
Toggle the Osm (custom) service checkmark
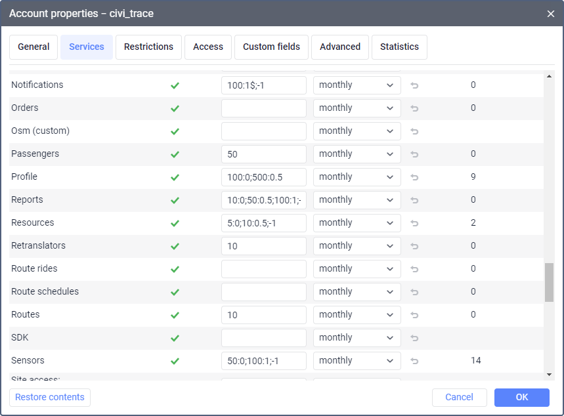(x=175, y=131)
